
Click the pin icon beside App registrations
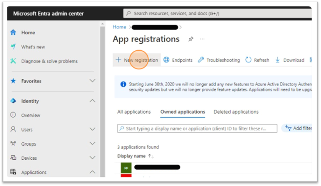pos(191,39)
